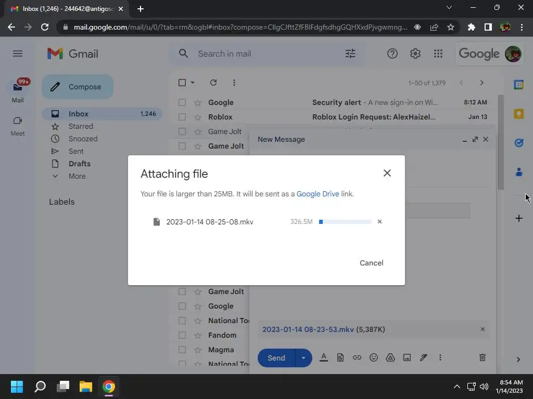Viewport: 533px width, 399px height.
Task: Open Contacts in the side panel
Action: point(518,172)
